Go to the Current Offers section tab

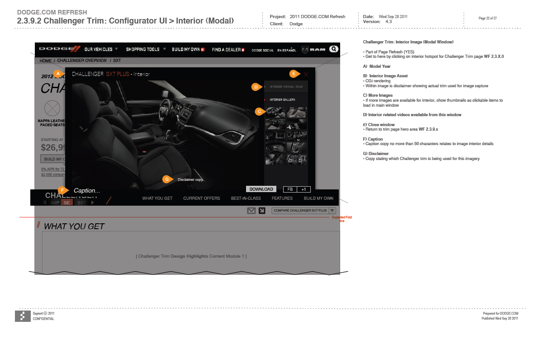click(201, 198)
